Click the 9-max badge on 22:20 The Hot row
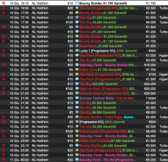The height and width of the screenshot is (162, 168). [x=77, y=126]
